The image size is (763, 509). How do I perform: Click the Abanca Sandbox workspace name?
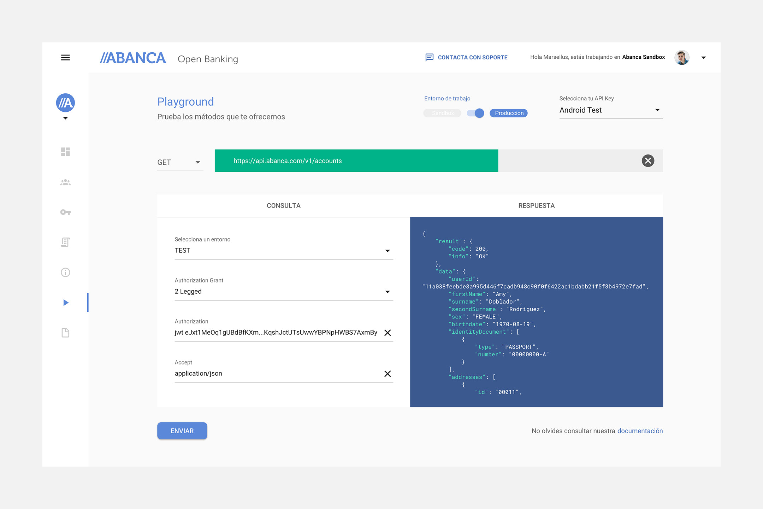(644, 57)
